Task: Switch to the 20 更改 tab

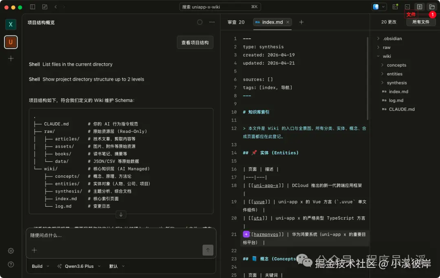Action: (389, 22)
